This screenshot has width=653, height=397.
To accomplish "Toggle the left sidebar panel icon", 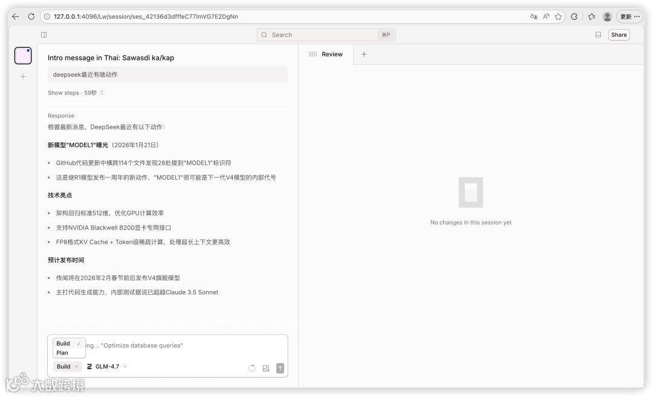I will point(44,34).
